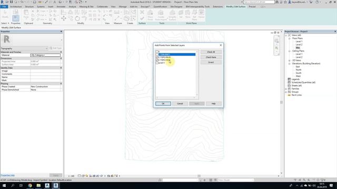Switch to the Massing & Site ribbon tab
Screen dimensions: 337x189
point(86,7)
